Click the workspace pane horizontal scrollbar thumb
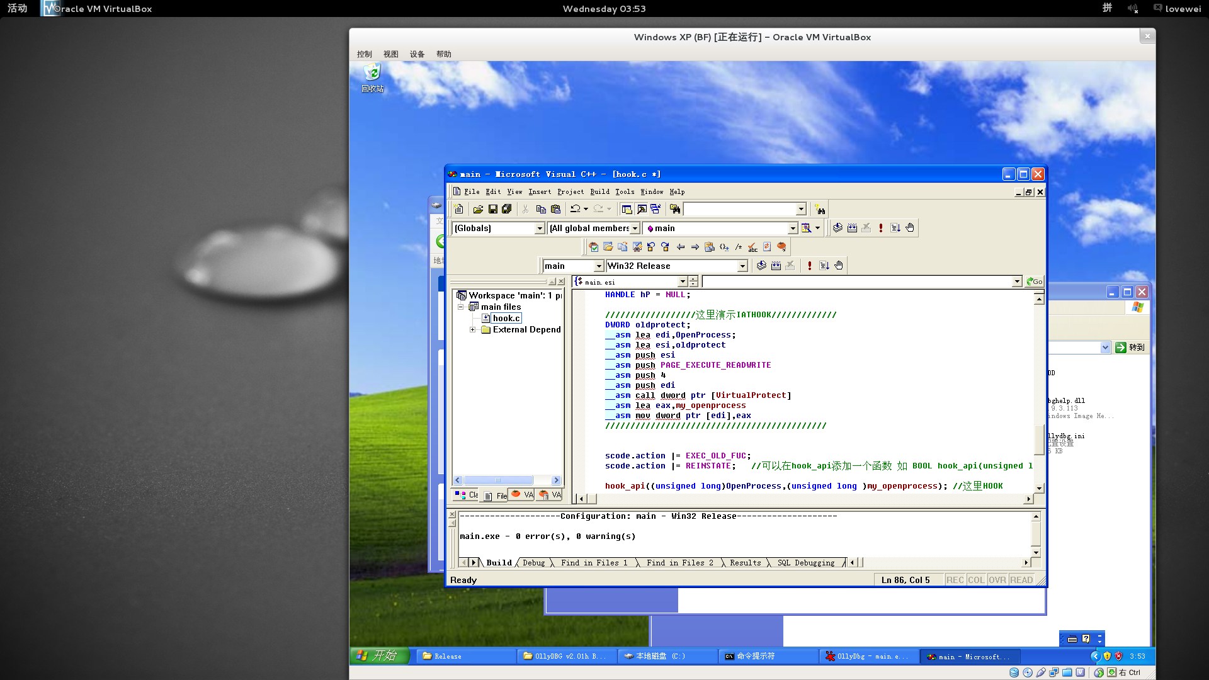The image size is (1209, 680). pos(498,480)
